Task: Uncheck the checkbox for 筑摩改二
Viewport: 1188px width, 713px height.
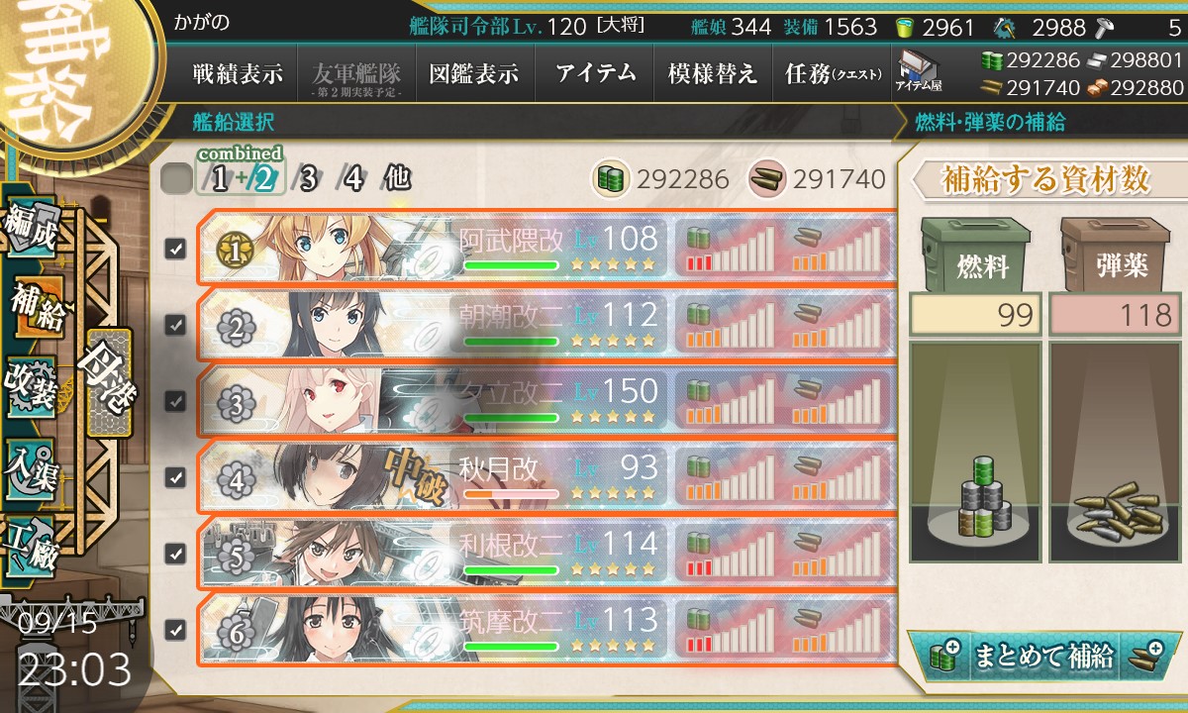Action: click(x=175, y=629)
